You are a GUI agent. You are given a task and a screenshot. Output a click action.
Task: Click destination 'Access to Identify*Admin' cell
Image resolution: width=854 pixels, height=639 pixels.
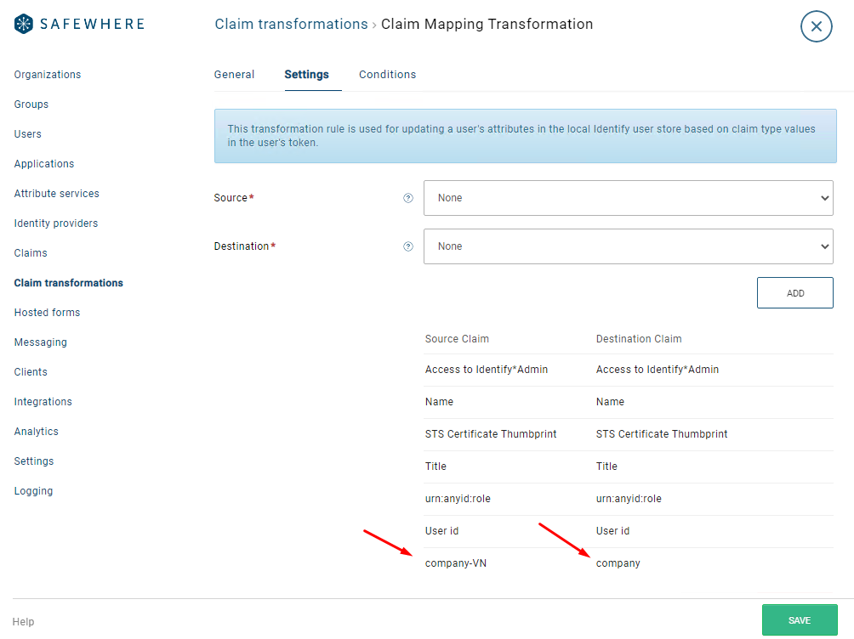pyautogui.click(x=658, y=370)
